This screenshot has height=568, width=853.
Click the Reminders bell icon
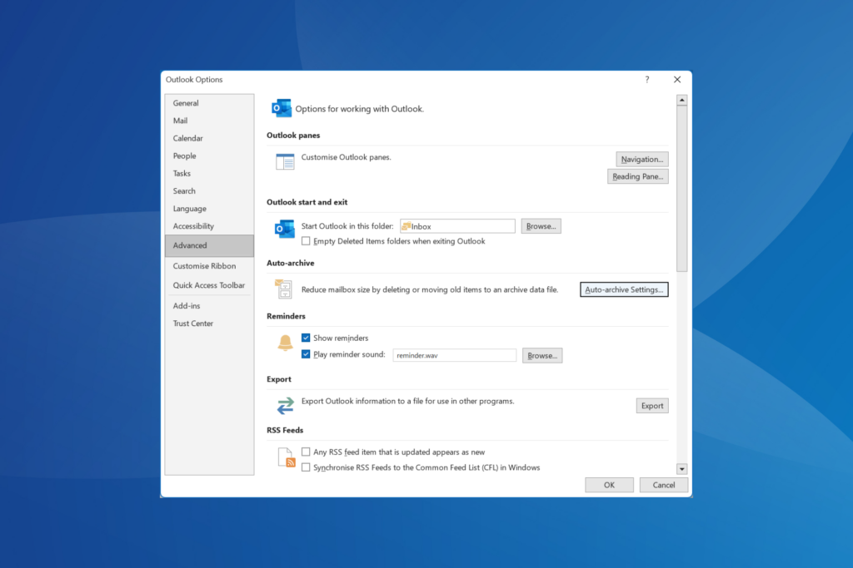click(285, 343)
